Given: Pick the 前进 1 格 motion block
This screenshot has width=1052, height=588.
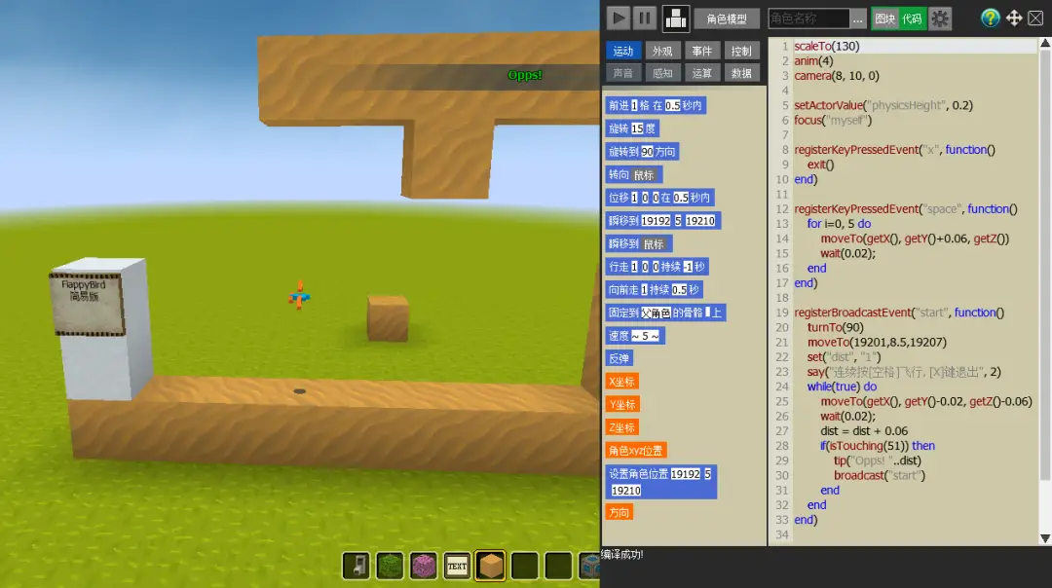Looking at the screenshot, I should coord(655,105).
